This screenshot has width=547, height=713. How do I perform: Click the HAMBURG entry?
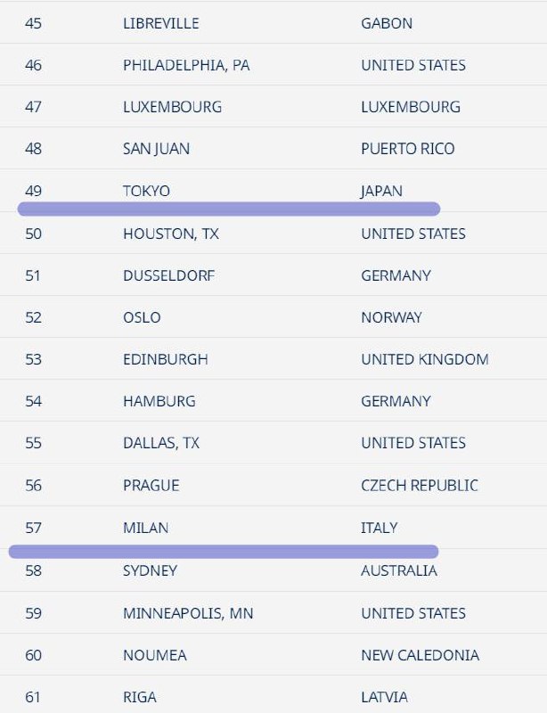159,401
